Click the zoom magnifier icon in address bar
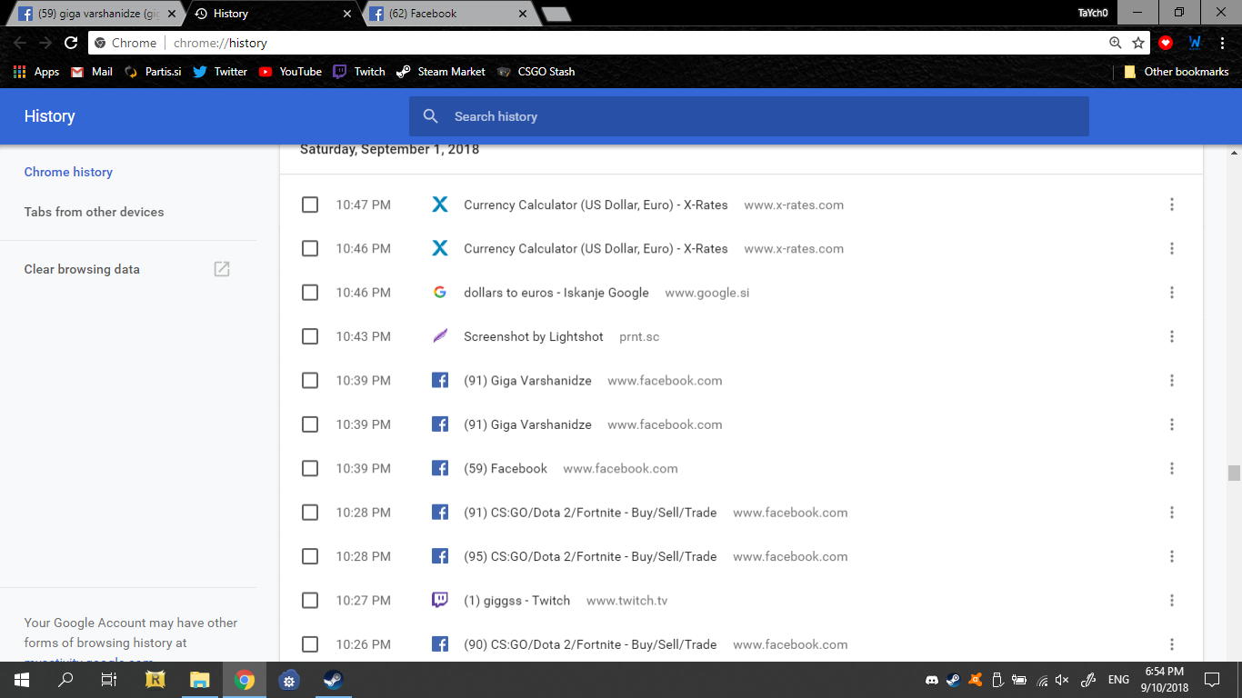 point(1115,43)
